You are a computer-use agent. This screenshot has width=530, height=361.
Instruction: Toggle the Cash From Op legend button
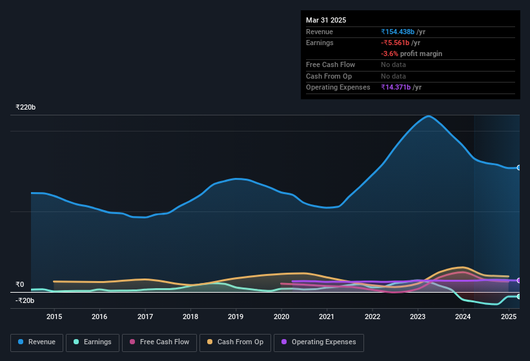point(235,342)
